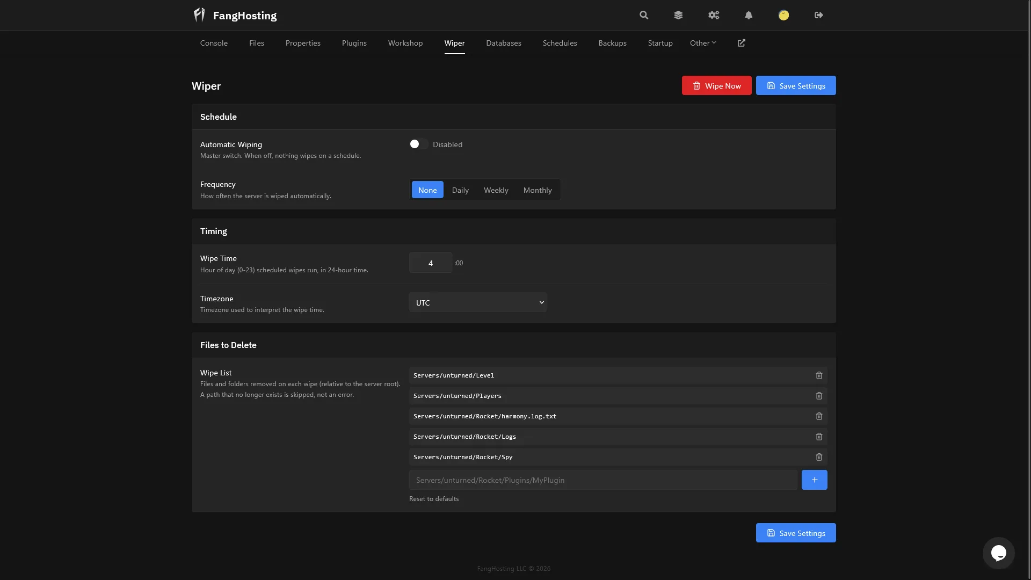Switch to the Startup tab
The height and width of the screenshot is (580, 1031).
click(660, 43)
